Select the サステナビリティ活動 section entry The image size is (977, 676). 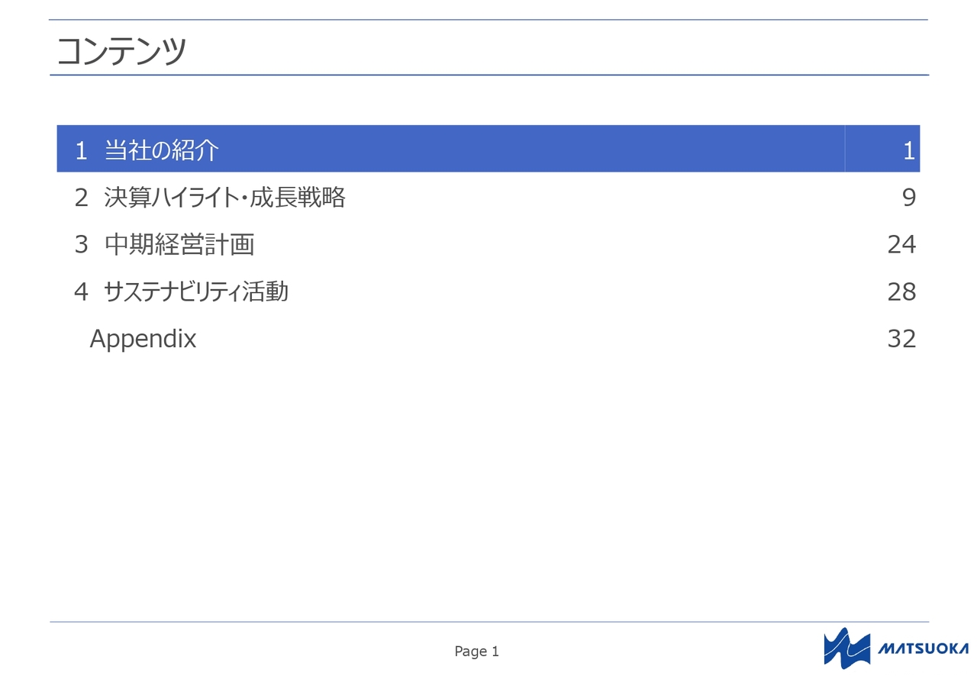196,291
